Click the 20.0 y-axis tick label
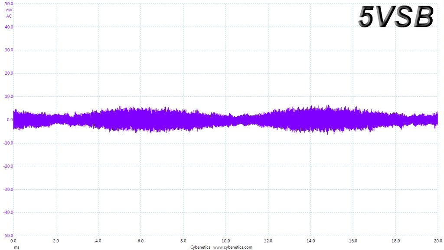Viewport: 444px width, 250px height. coord(9,73)
